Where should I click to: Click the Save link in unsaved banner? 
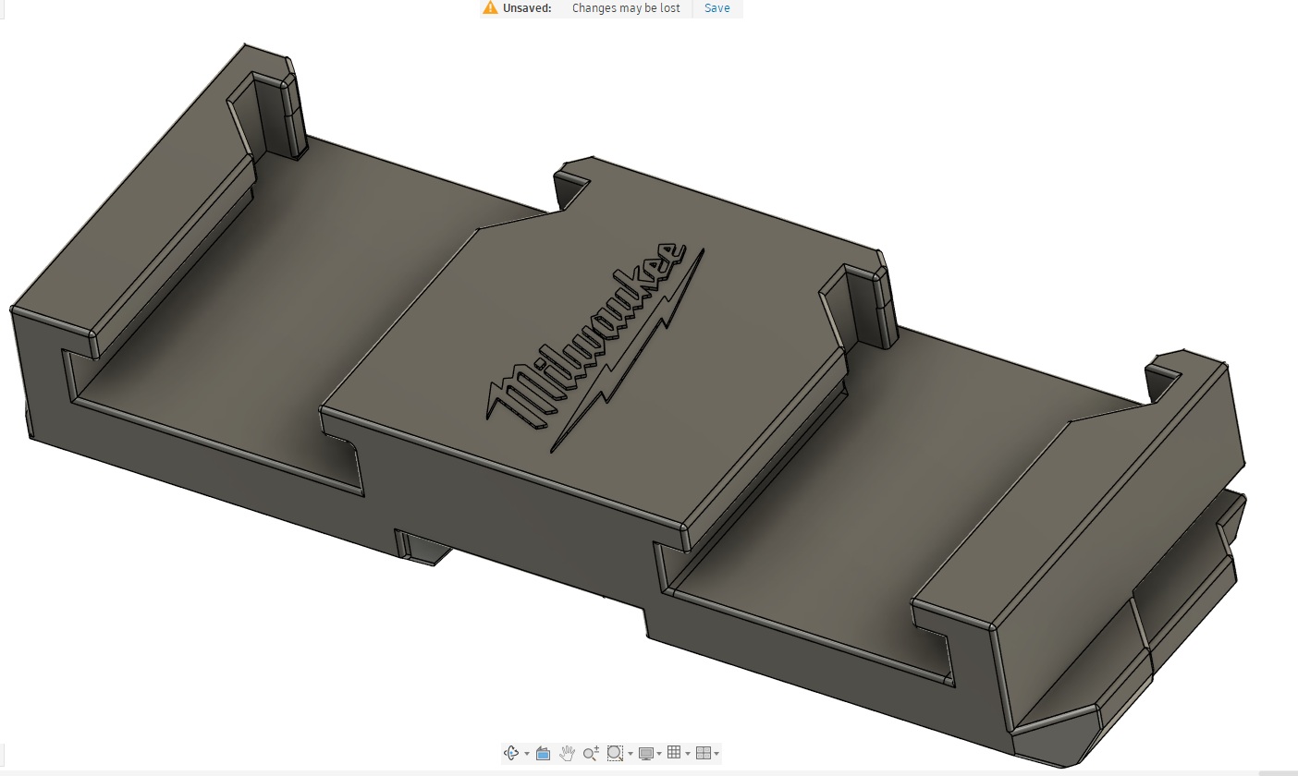click(717, 8)
